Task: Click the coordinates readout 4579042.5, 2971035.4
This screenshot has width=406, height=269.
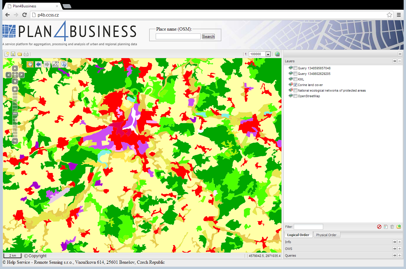Action: point(264,256)
